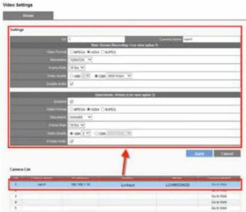Click the Camera Name input field
Image resolution: width=246 pixels, height=212 pixels.
pos(211,39)
